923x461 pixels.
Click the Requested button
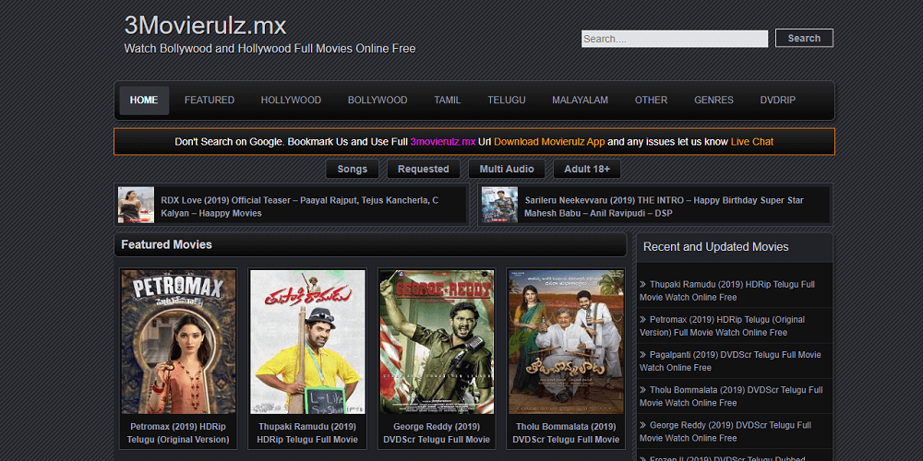(x=424, y=169)
